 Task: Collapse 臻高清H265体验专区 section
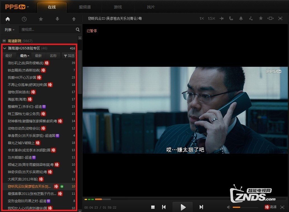click(x=4, y=48)
